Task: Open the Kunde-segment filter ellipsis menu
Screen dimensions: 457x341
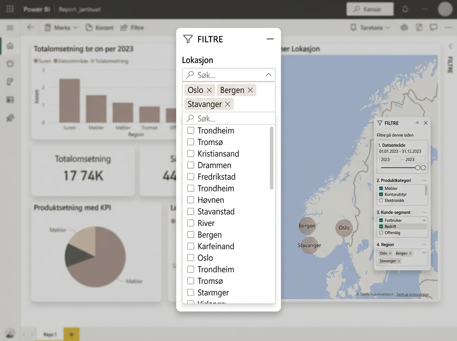Action: [425, 212]
